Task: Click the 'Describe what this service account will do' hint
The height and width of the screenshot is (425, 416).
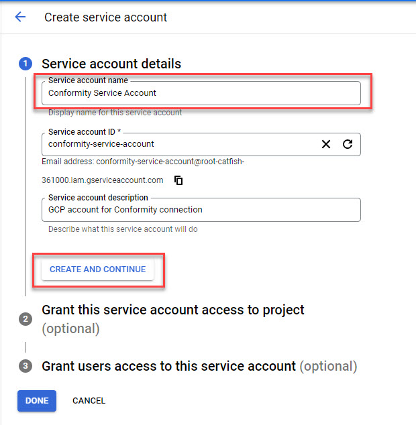Action: [x=123, y=229]
